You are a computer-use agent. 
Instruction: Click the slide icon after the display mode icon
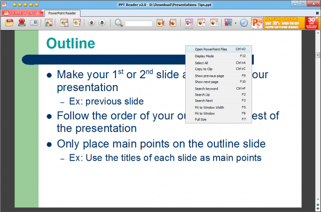pos(48,23)
